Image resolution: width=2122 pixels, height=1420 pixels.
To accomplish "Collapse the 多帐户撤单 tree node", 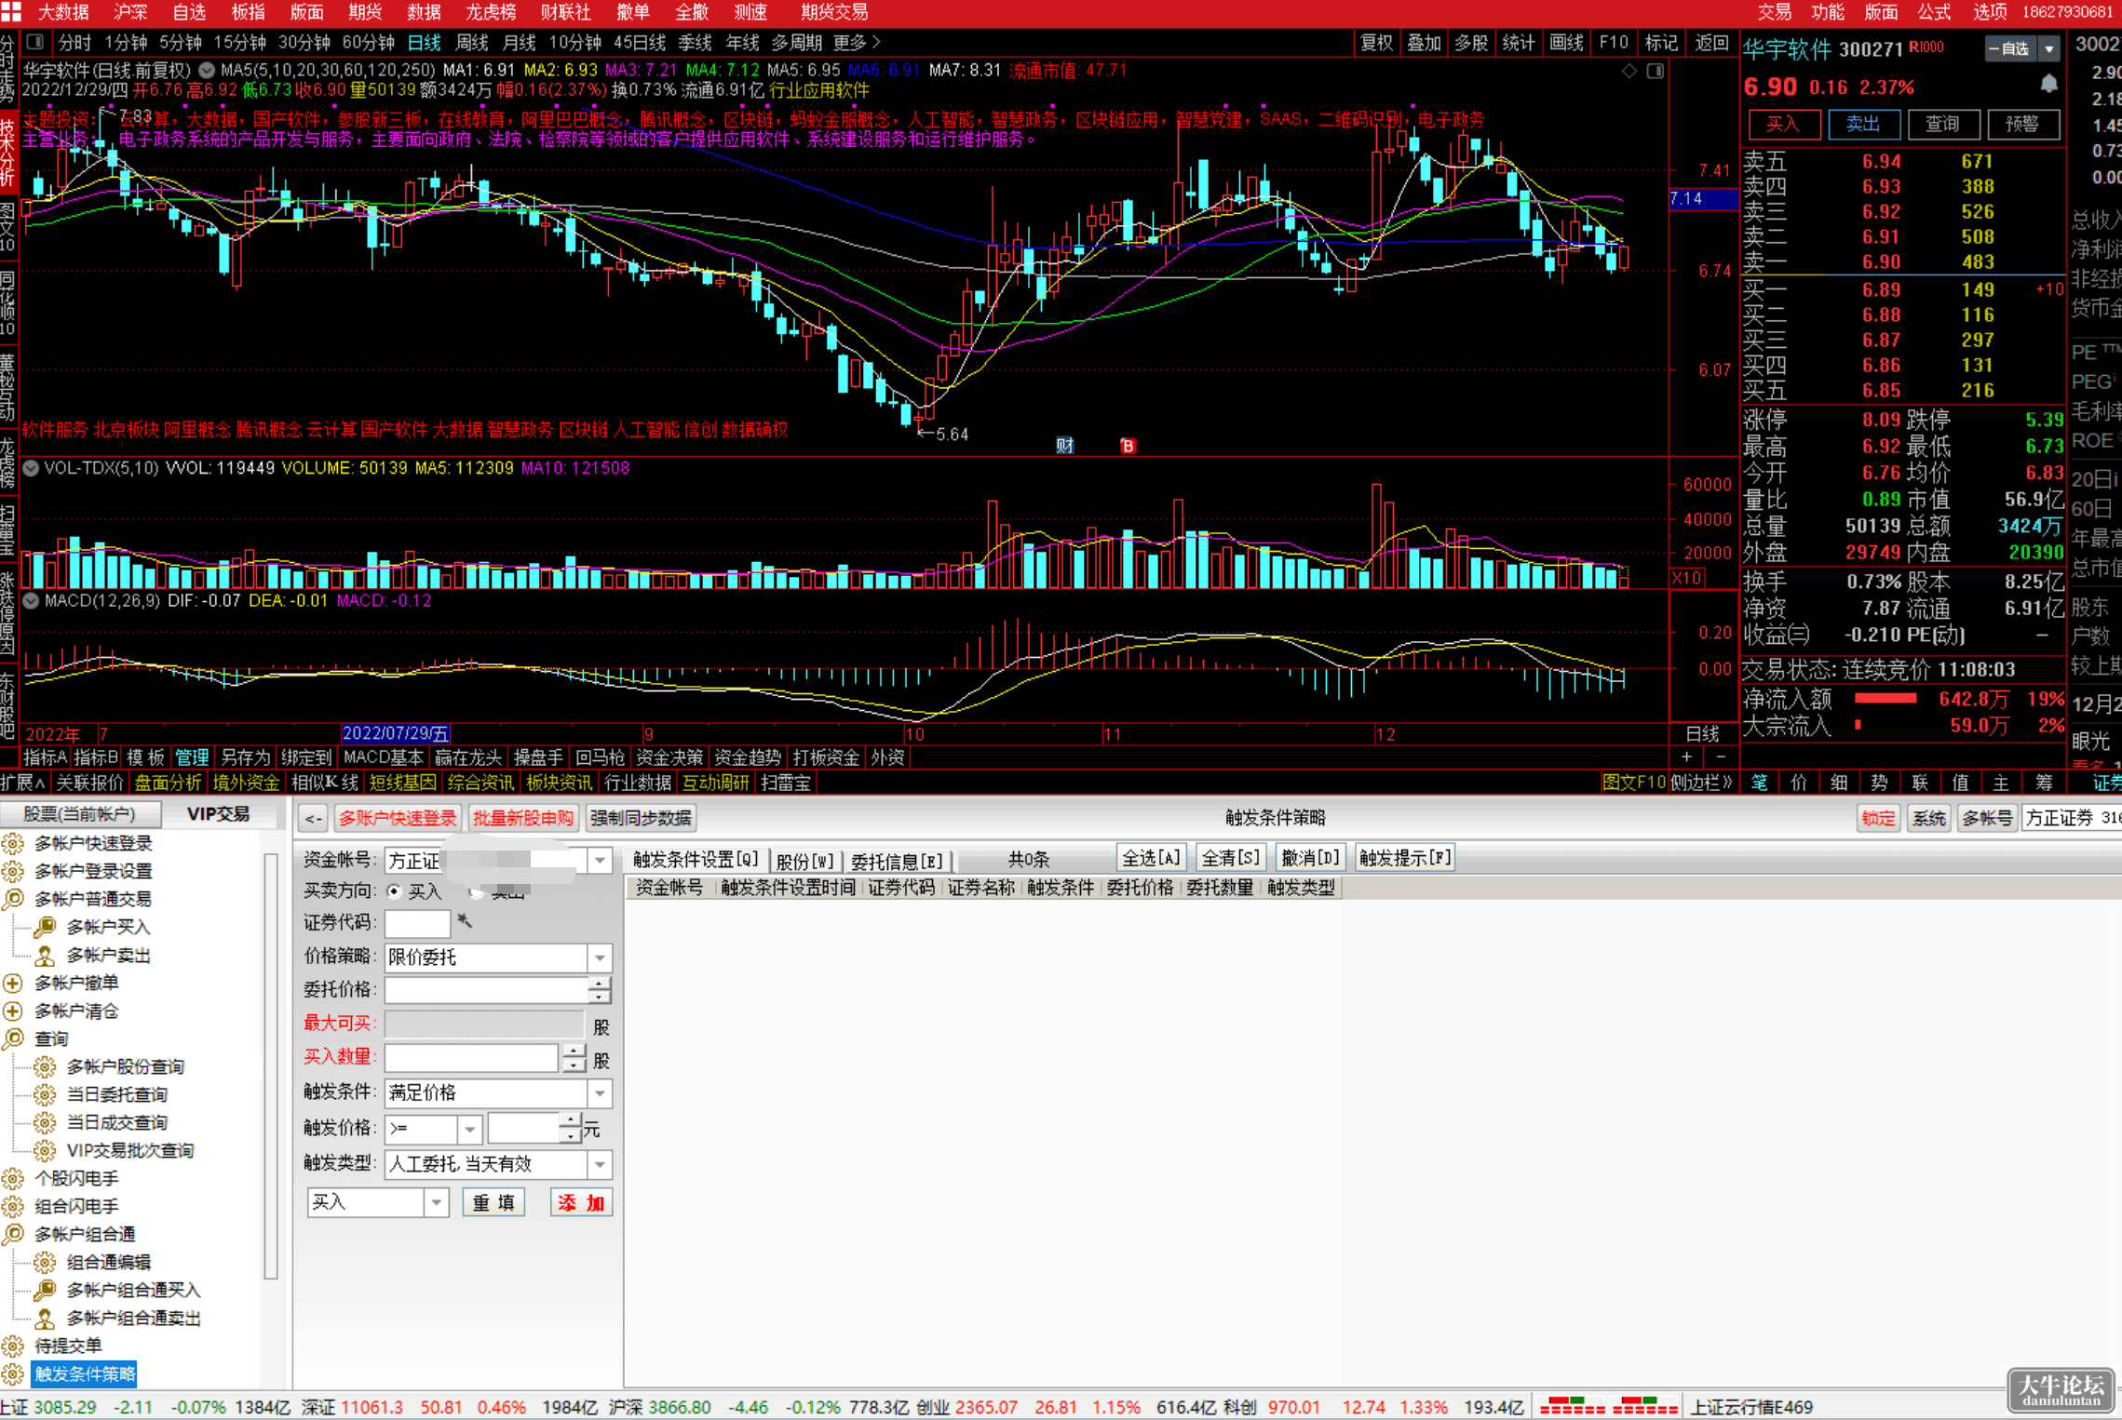I will 13,983.
